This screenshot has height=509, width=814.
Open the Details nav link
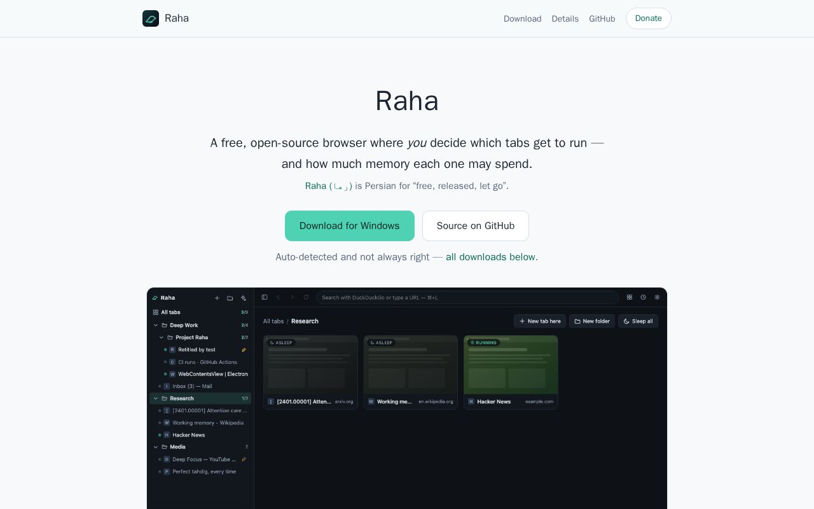(565, 18)
